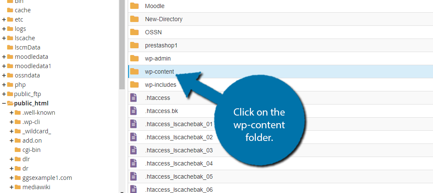The width and height of the screenshot is (433, 193).
Task: Expand the .well-known subfolder
Action: [11, 113]
